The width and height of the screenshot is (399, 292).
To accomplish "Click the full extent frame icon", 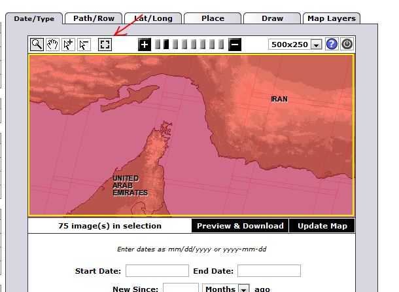I will [x=105, y=45].
